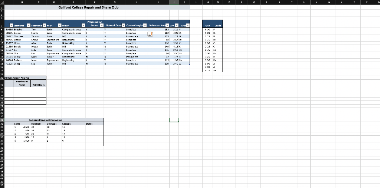380x188 pixels.
Task: Open the Year column filter dropdown
Action: pos(60,26)
